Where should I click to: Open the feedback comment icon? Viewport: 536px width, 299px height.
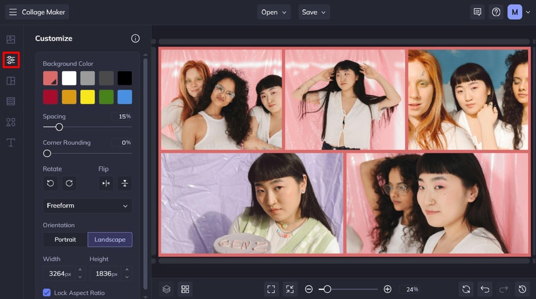pyautogui.click(x=477, y=12)
